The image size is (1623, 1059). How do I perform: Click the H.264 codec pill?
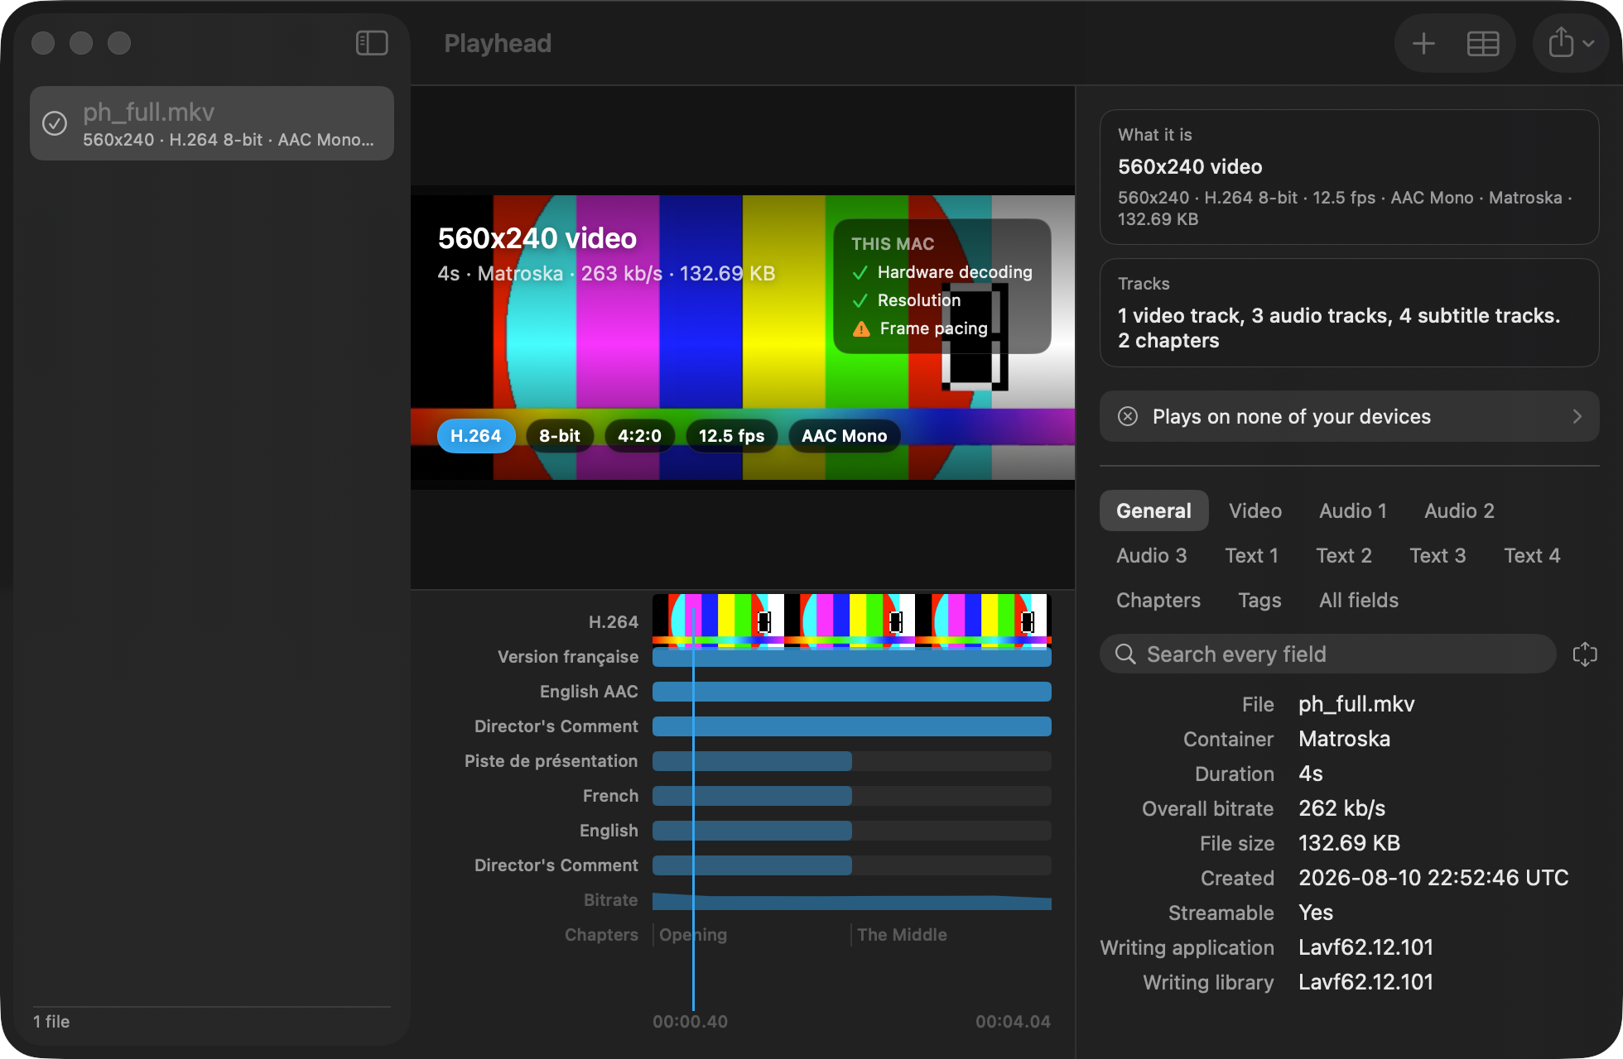click(476, 436)
